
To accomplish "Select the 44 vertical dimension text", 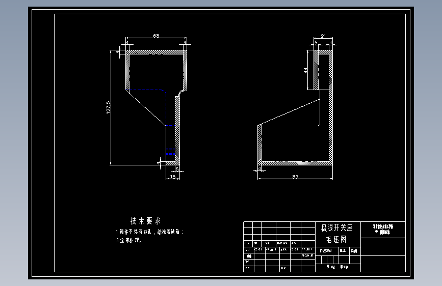I will pyautogui.click(x=305, y=70).
